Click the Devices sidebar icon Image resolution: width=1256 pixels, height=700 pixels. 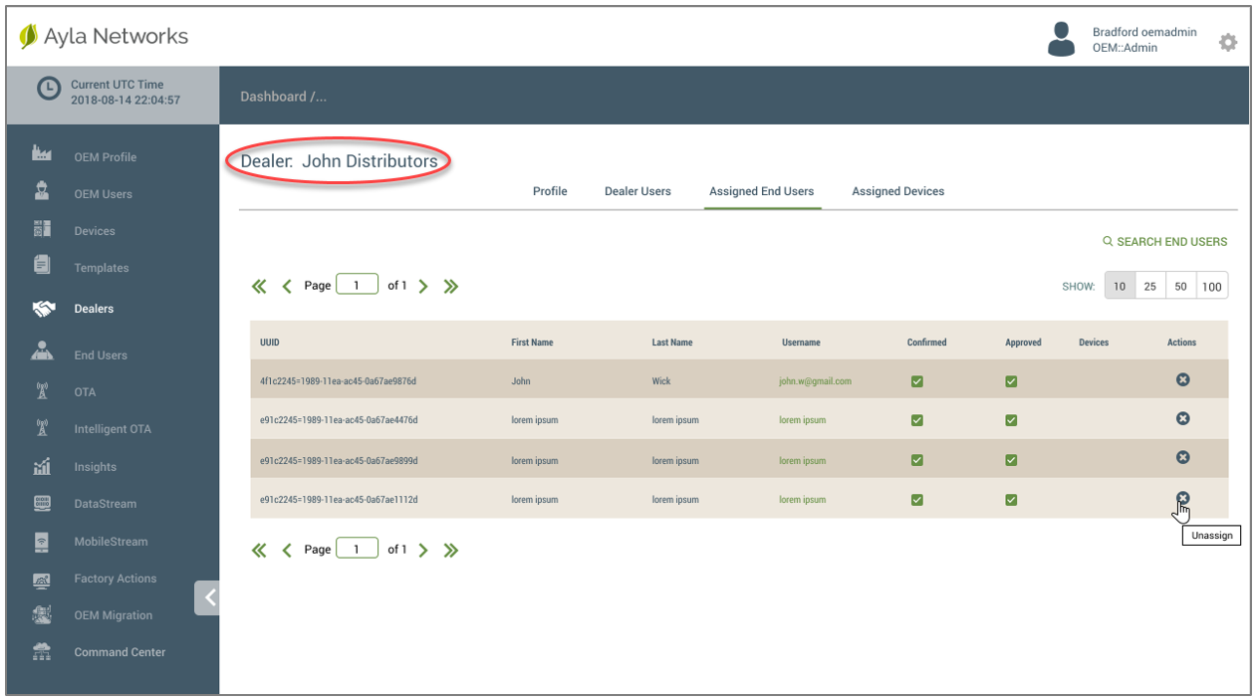coord(42,229)
